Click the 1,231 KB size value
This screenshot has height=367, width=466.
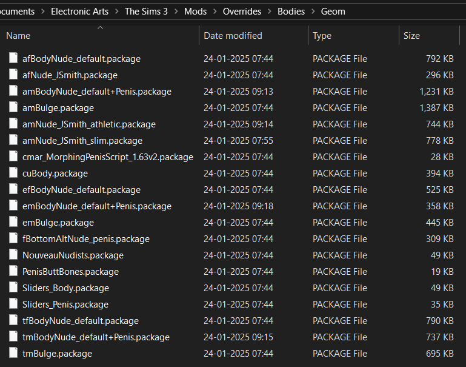[436, 92]
